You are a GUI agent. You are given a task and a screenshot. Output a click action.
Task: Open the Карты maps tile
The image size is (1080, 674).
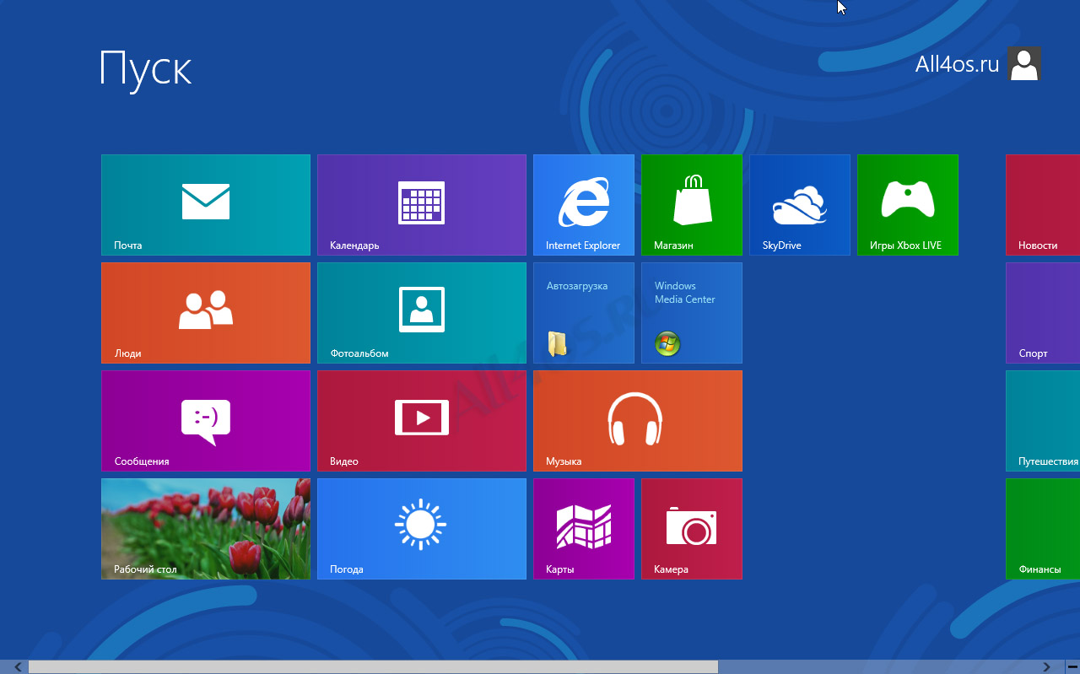click(x=584, y=529)
